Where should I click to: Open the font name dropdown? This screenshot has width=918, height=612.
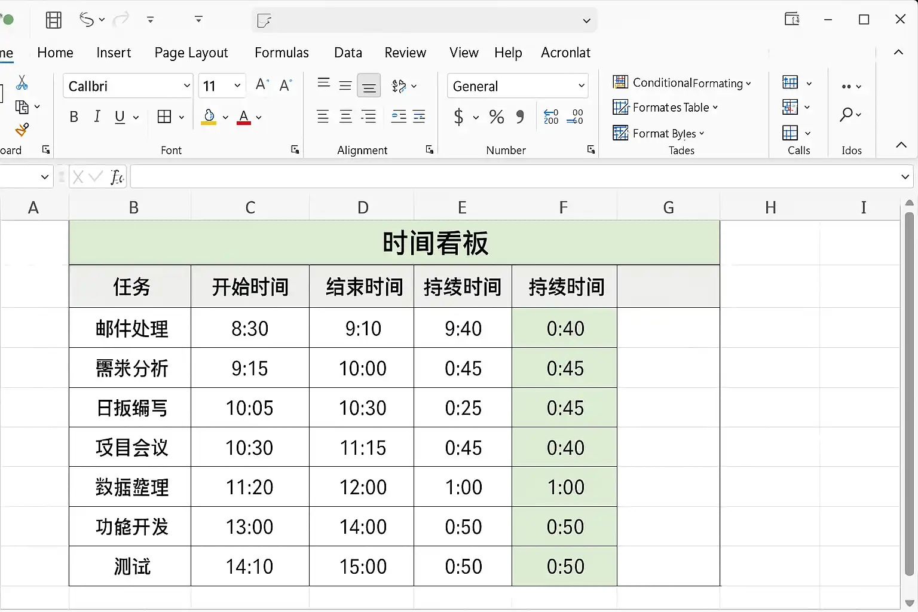click(186, 86)
